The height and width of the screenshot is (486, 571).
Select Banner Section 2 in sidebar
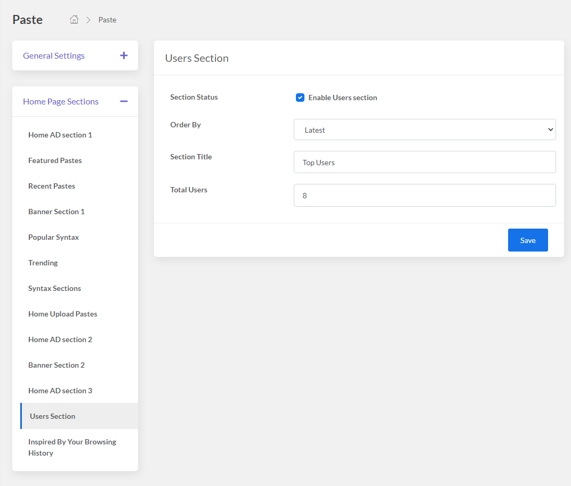(x=57, y=365)
